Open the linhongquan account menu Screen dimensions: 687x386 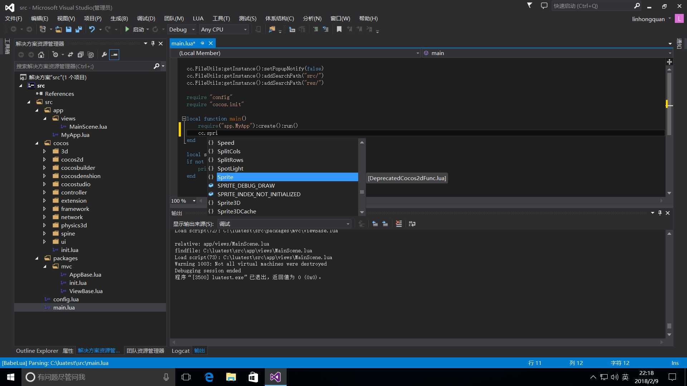point(651,19)
